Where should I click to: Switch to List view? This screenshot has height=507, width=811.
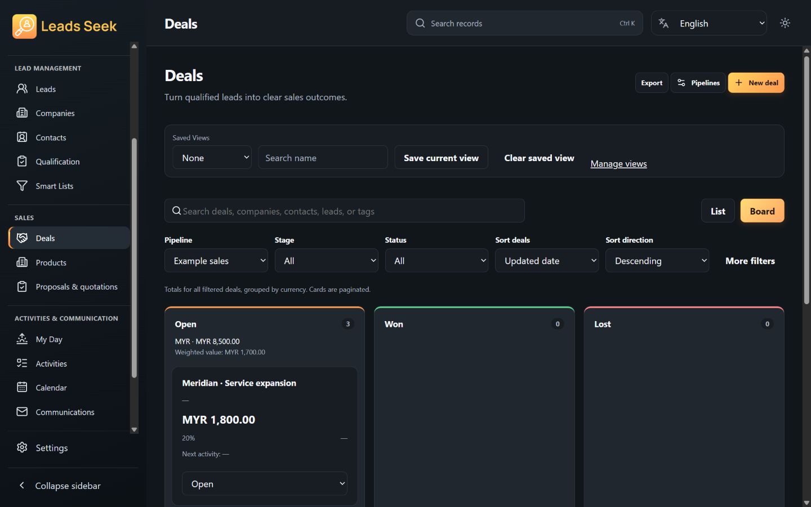point(718,211)
